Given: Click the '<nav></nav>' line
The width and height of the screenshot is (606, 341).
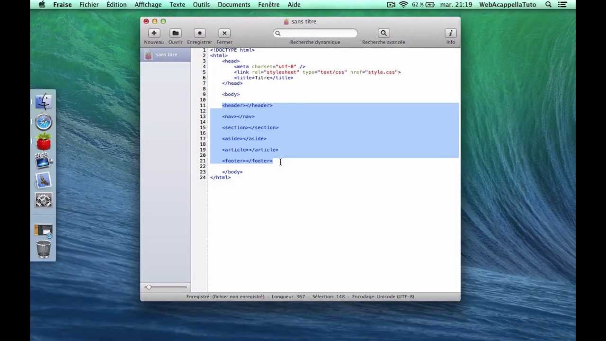Looking at the screenshot, I should pos(238,117).
